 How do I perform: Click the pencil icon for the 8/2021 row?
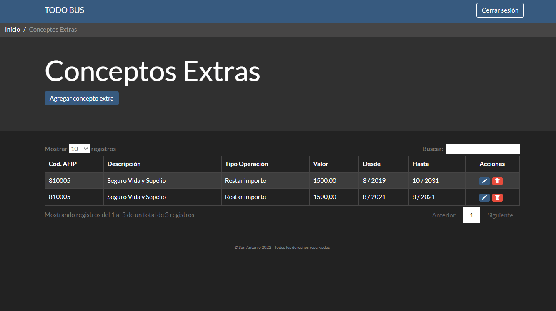pos(484,197)
